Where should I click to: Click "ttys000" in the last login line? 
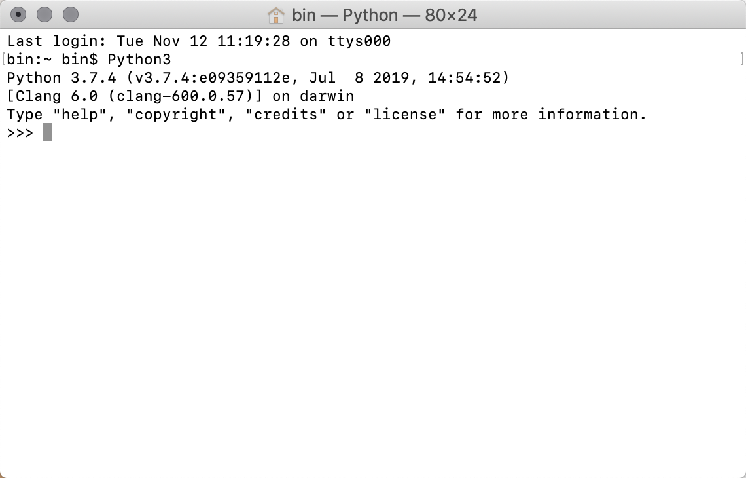coord(359,41)
